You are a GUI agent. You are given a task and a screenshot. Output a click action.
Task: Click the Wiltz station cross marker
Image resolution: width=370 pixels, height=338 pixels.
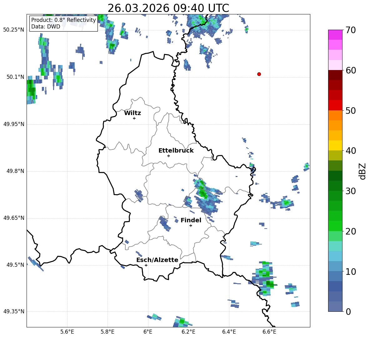[134, 118]
